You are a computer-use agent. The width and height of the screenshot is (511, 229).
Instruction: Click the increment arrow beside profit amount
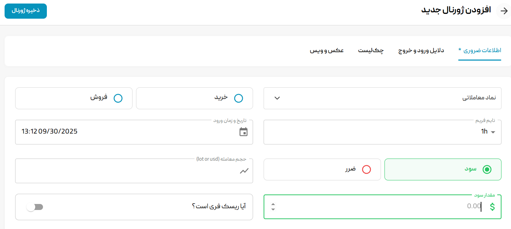tap(273, 204)
